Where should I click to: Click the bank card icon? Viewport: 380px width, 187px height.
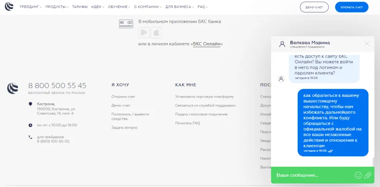click(126, 24)
